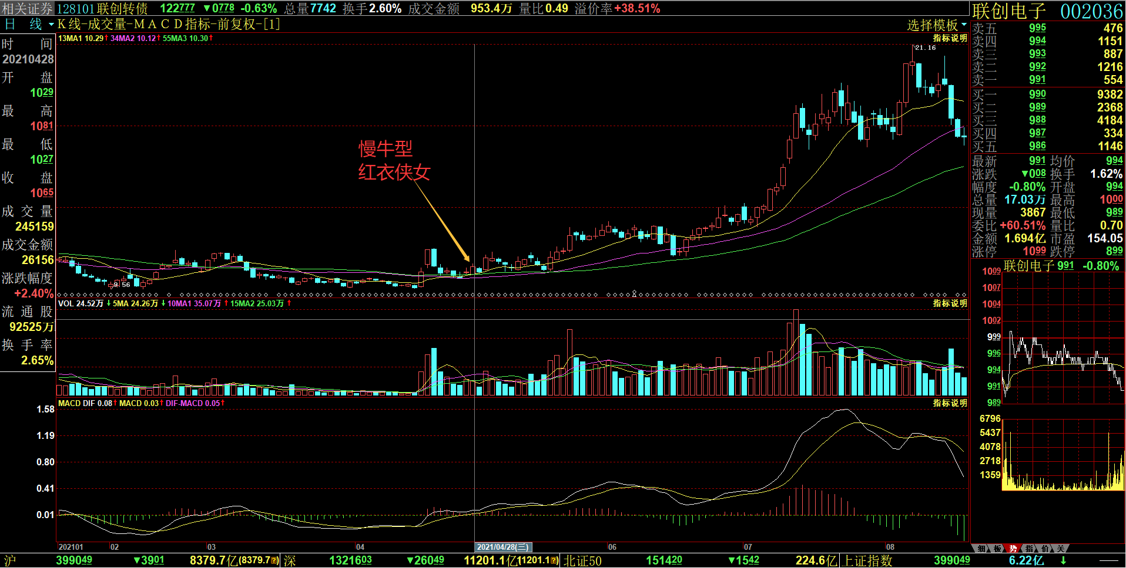
Task: Click the 沪 Shanghai index status entry
Action: pyautogui.click(x=10, y=560)
